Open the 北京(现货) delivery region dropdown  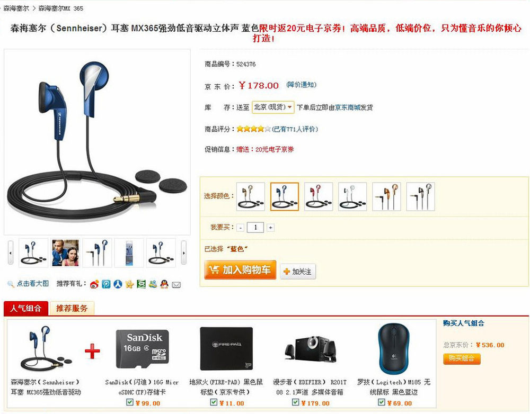click(273, 107)
